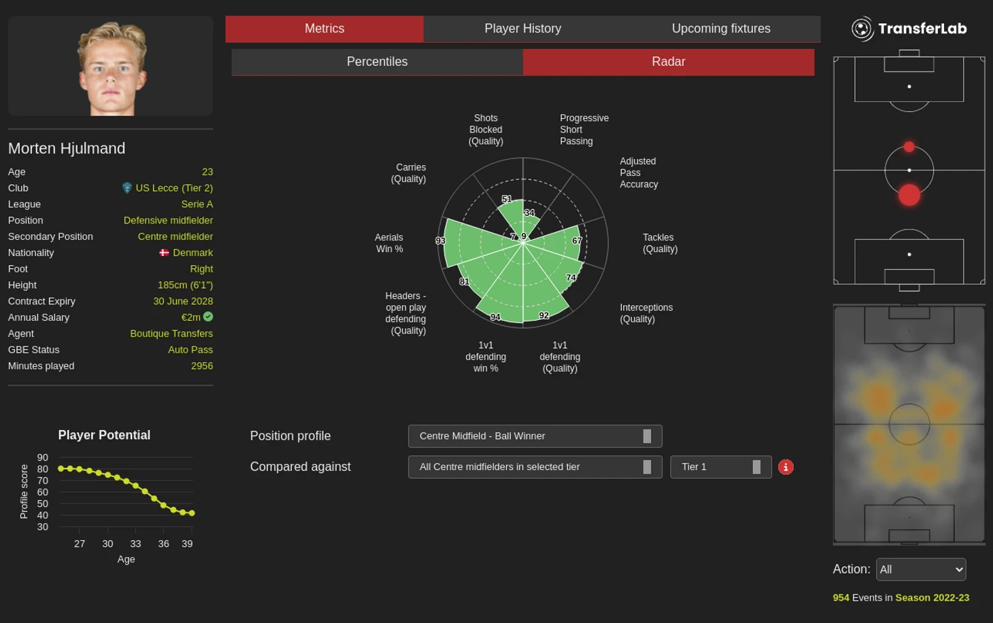Click the TransferLab logo
The image size is (993, 623).
click(909, 29)
